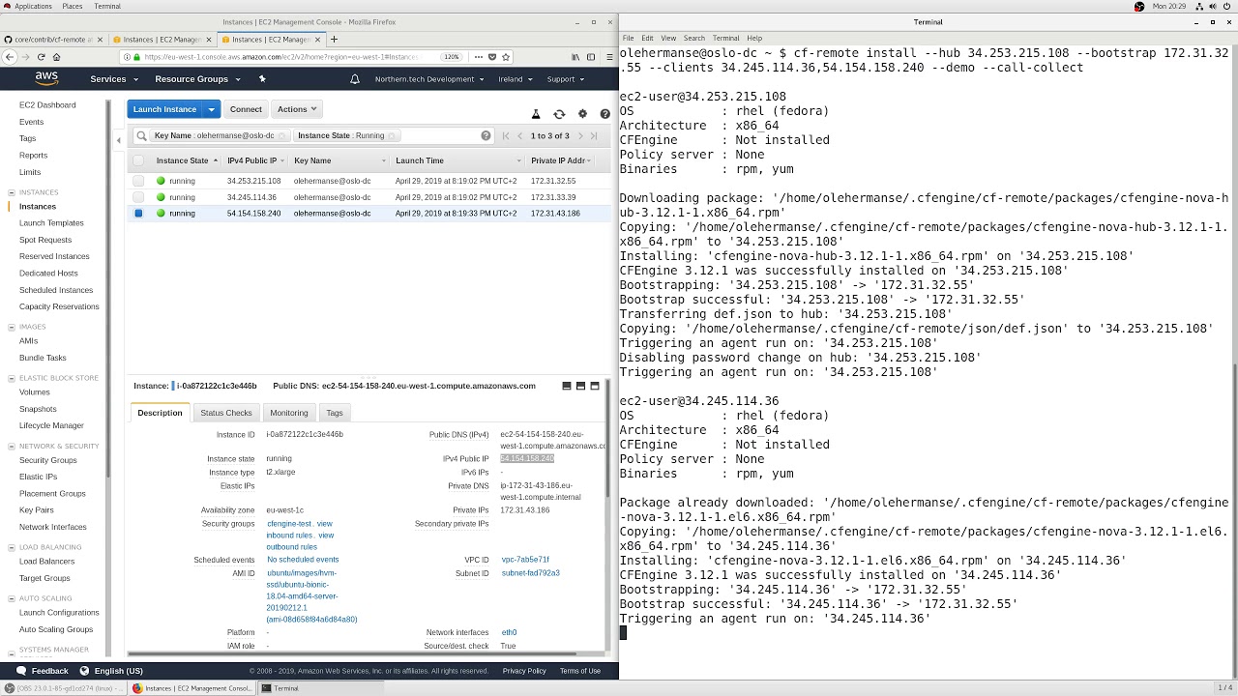Image resolution: width=1238 pixels, height=696 pixels.
Task: Open EC2 table settings gear
Action: 582,114
